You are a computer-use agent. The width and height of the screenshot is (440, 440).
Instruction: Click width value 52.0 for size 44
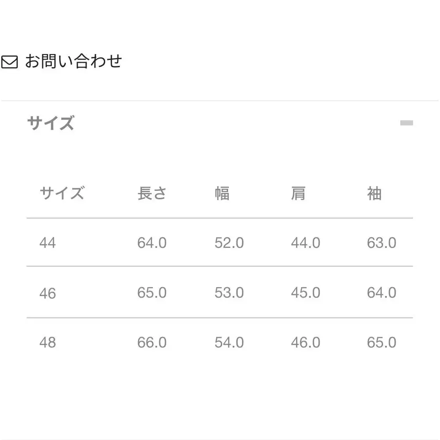[x=229, y=243]
